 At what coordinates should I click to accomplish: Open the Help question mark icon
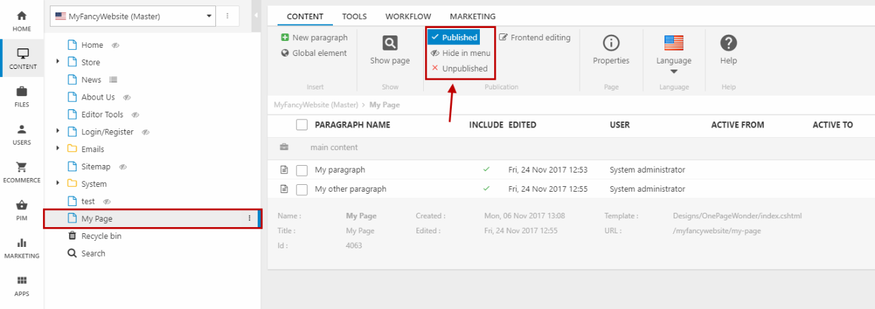coord(728,44)
